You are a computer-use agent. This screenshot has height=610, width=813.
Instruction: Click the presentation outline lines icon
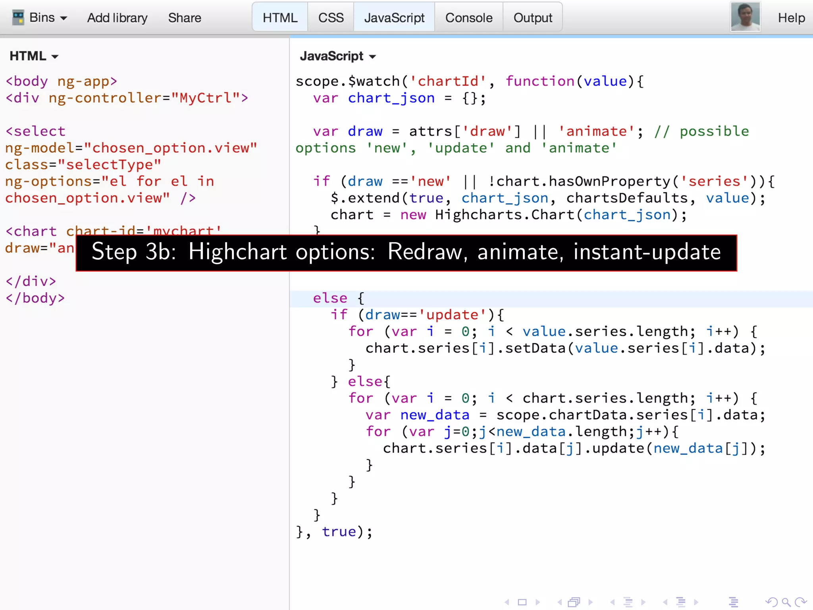point(733,602)
